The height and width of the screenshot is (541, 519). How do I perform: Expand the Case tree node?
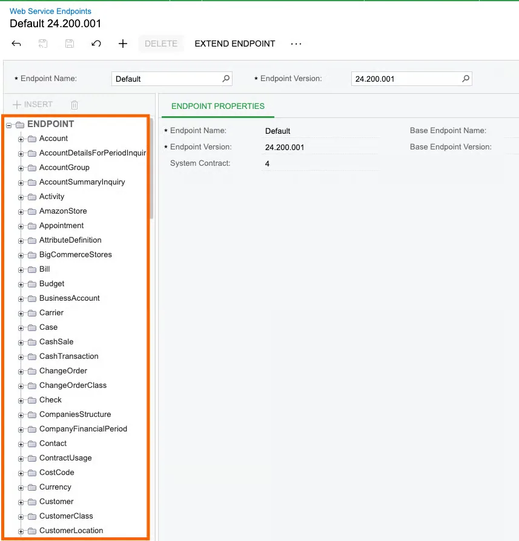point(21,328)
